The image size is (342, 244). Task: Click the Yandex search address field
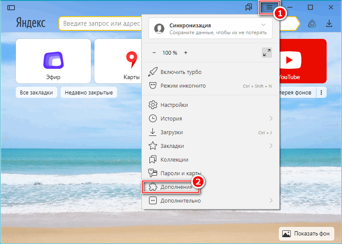(100, 24)
